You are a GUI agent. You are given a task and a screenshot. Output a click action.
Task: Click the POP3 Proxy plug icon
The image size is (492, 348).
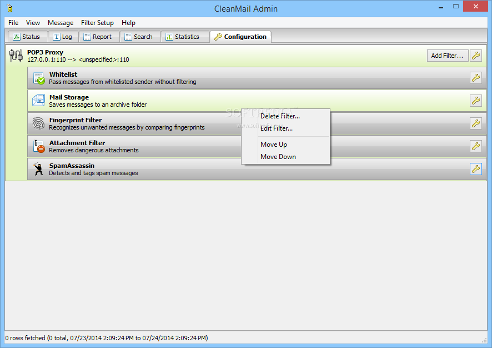click(x=16, y=56)
